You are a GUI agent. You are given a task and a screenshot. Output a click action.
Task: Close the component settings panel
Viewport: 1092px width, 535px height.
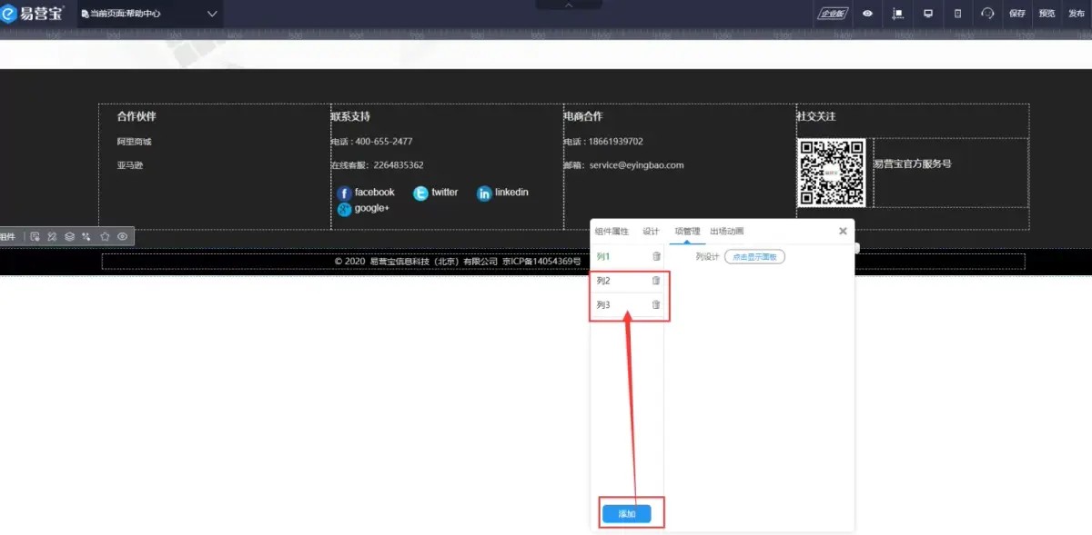843,232
